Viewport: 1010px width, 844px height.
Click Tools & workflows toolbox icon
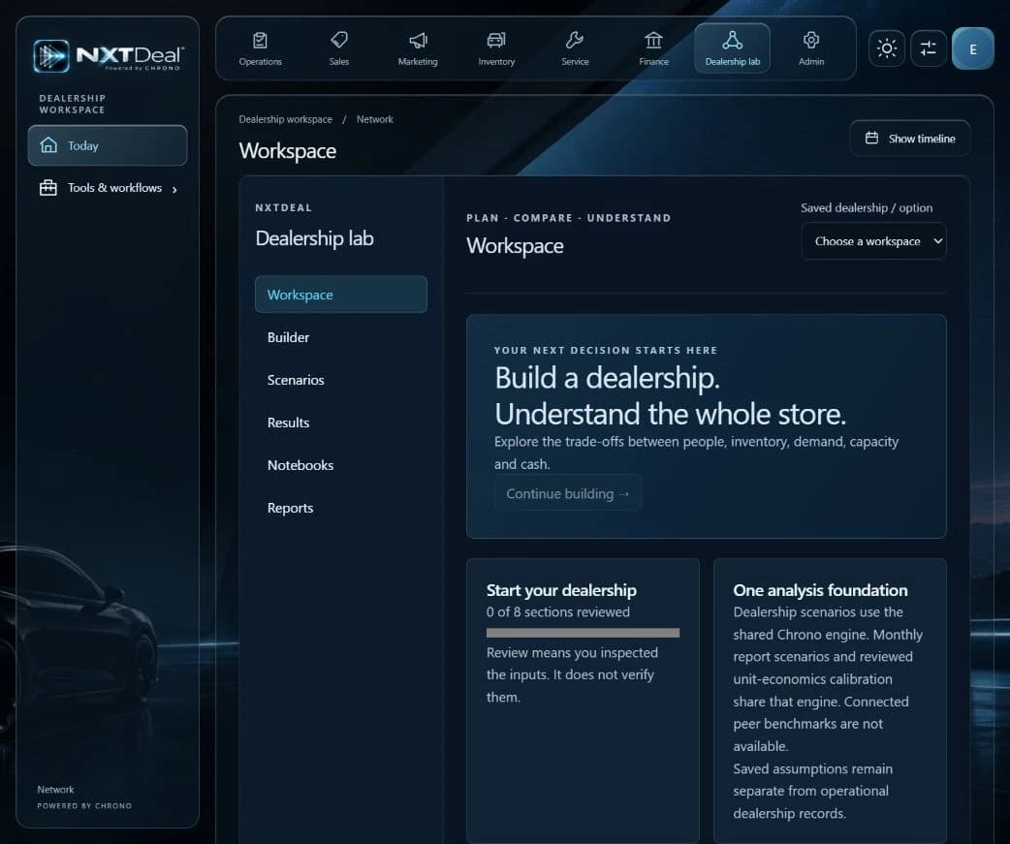point(48,187)
